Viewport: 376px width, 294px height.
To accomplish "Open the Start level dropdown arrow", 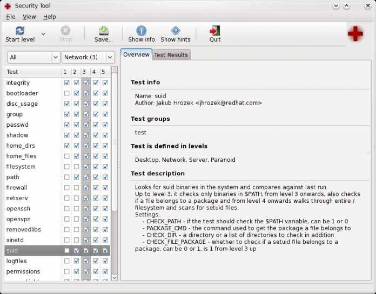I will pos(43,34).
